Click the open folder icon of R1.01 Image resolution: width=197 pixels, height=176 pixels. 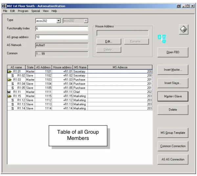pyautogui.click(x=10, y=72)
